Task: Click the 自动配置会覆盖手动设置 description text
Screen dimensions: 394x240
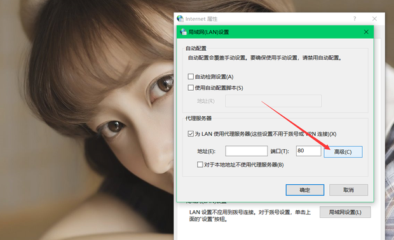Action: click(265, 58)
